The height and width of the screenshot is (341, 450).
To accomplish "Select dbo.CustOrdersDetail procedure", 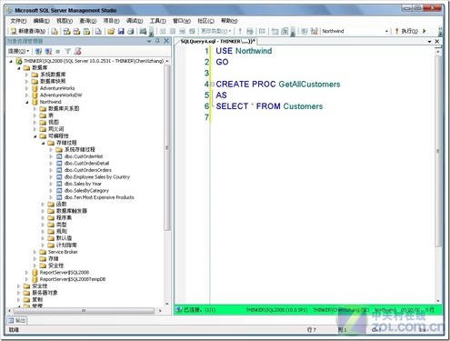I will tap(86, 164).
